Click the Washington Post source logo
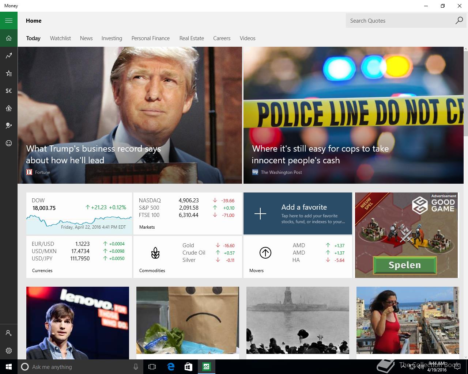This screenshot has height=374, width=468. (255, 172)
